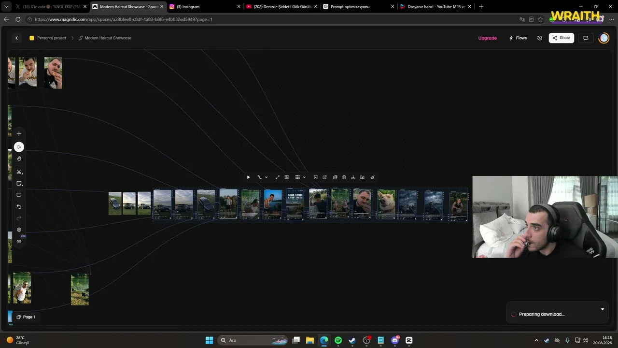Open the tab search dropdown

point(6,7)
